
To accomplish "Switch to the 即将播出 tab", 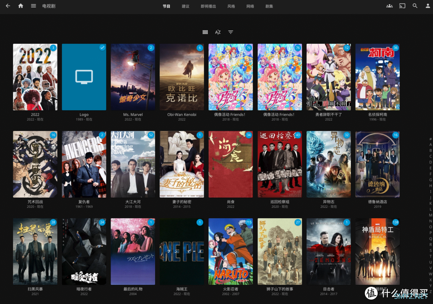I will pyautogui.click(x=208, y=6).
